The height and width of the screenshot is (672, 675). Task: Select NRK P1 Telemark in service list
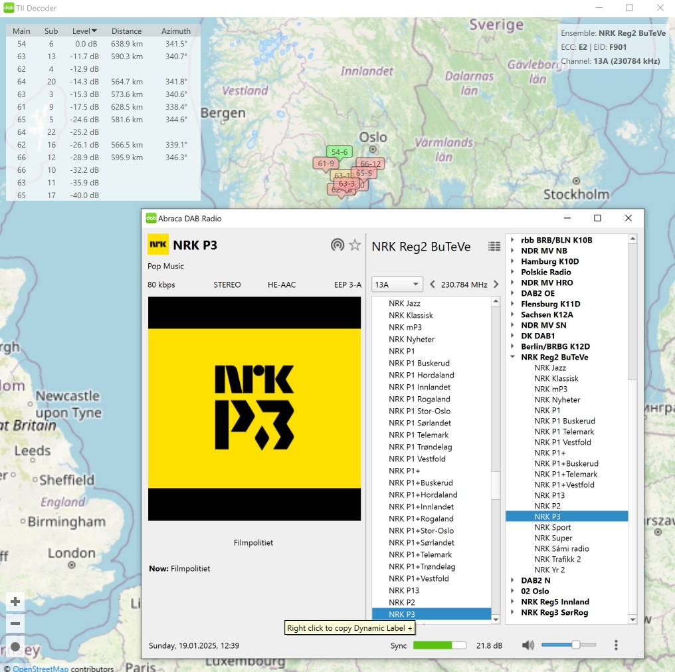(419, 435)
